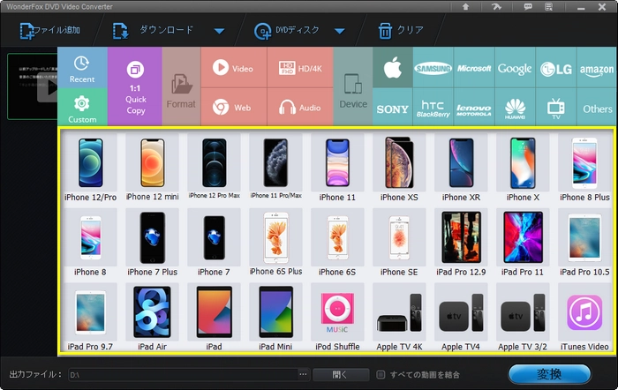Choose the Samsung device brand
The image size is (618, 390).
[x=433, y=68]
